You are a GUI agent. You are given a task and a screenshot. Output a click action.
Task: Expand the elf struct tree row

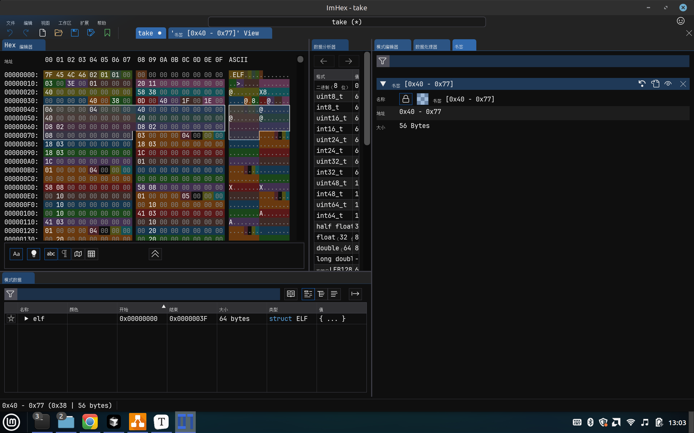point(26,319)
